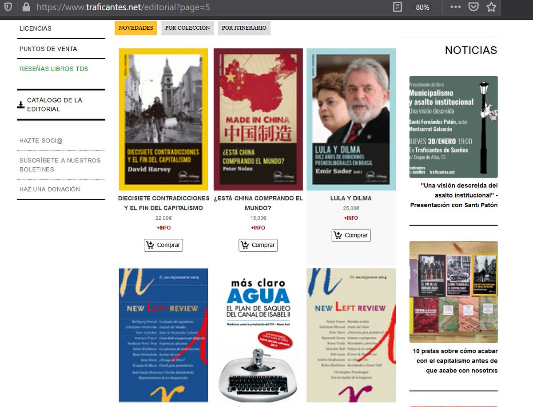Click title DIECISIETE CONTRADICCIONES Y EL FIN DEL CAPITALISMO
533x407 pixels.
click(163, 203)
